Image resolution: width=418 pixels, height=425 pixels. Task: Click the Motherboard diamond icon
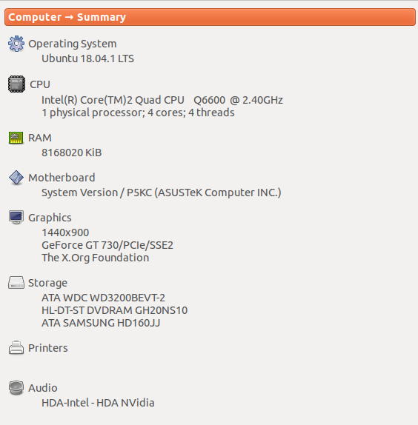pyautogui.click(x=16, y=178)
